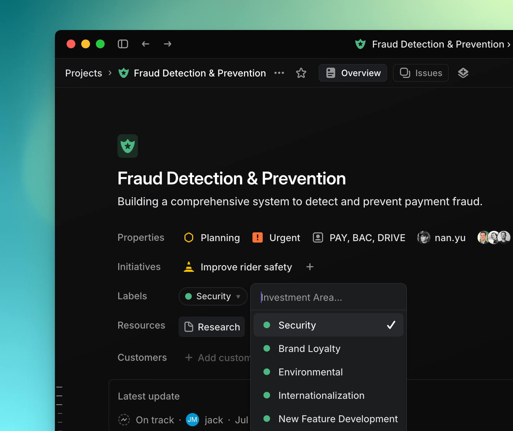Select the Environmental label option
The width and height of the screenshot is (513, 431).
tap(329, 372)
